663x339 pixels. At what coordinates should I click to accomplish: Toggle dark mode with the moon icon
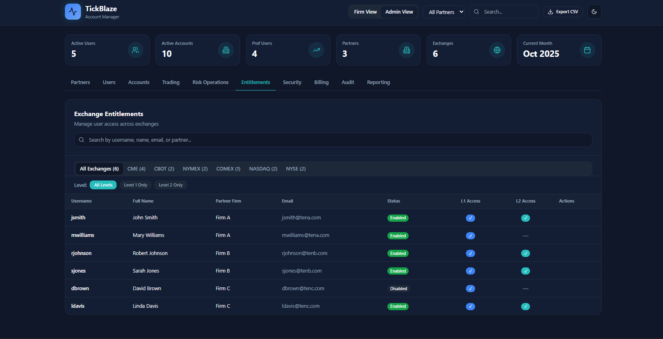594,12
